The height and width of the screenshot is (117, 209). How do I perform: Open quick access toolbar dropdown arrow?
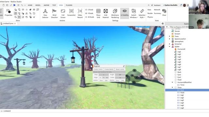click(x=25, y=5)
